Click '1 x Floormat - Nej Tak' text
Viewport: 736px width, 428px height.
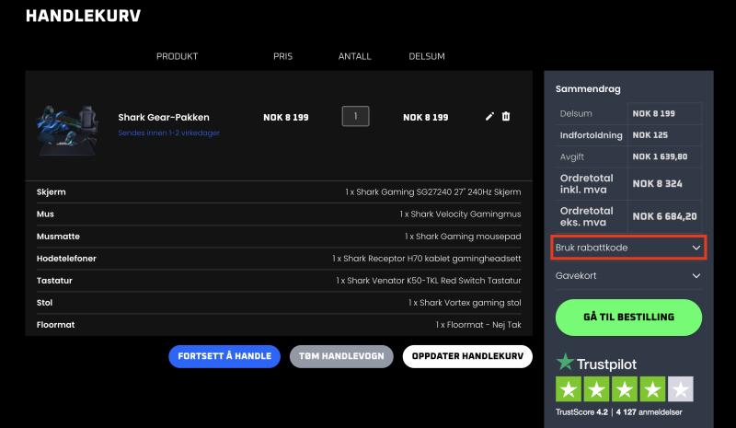pos(478,325)
